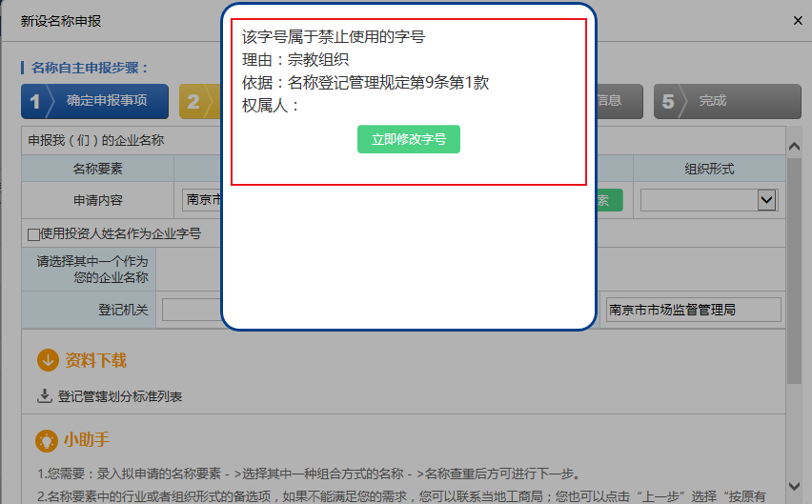
Task: Click the 登记机关 label
Action: 123,310
